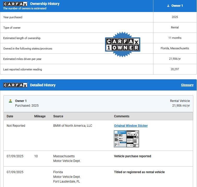Click the Owner 1 heading in detailed history

click(x=21, y=101)
